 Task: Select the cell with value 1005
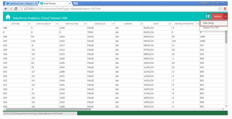click(x=212, y=36)
